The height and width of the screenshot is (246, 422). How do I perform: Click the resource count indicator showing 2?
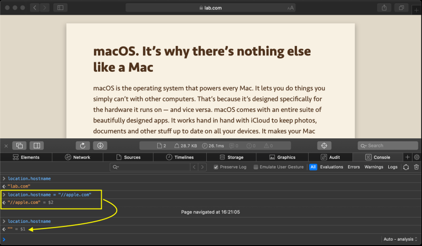pos(161,146)
